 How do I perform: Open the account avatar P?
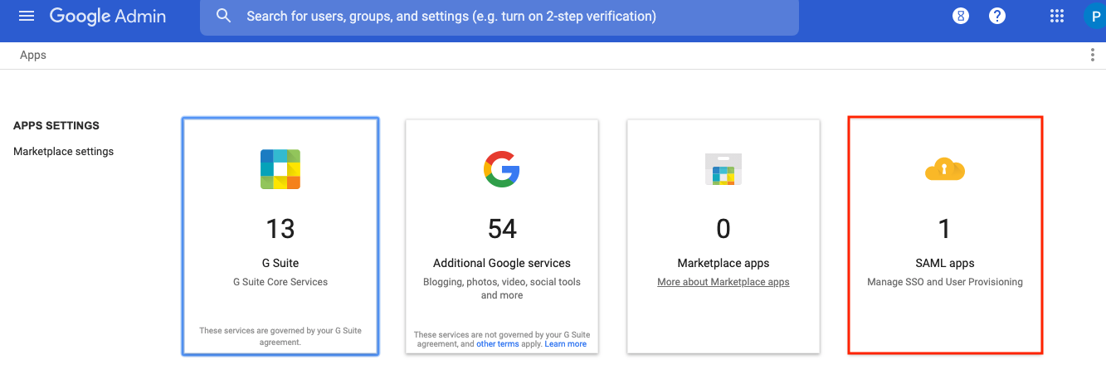(1094, 16)
